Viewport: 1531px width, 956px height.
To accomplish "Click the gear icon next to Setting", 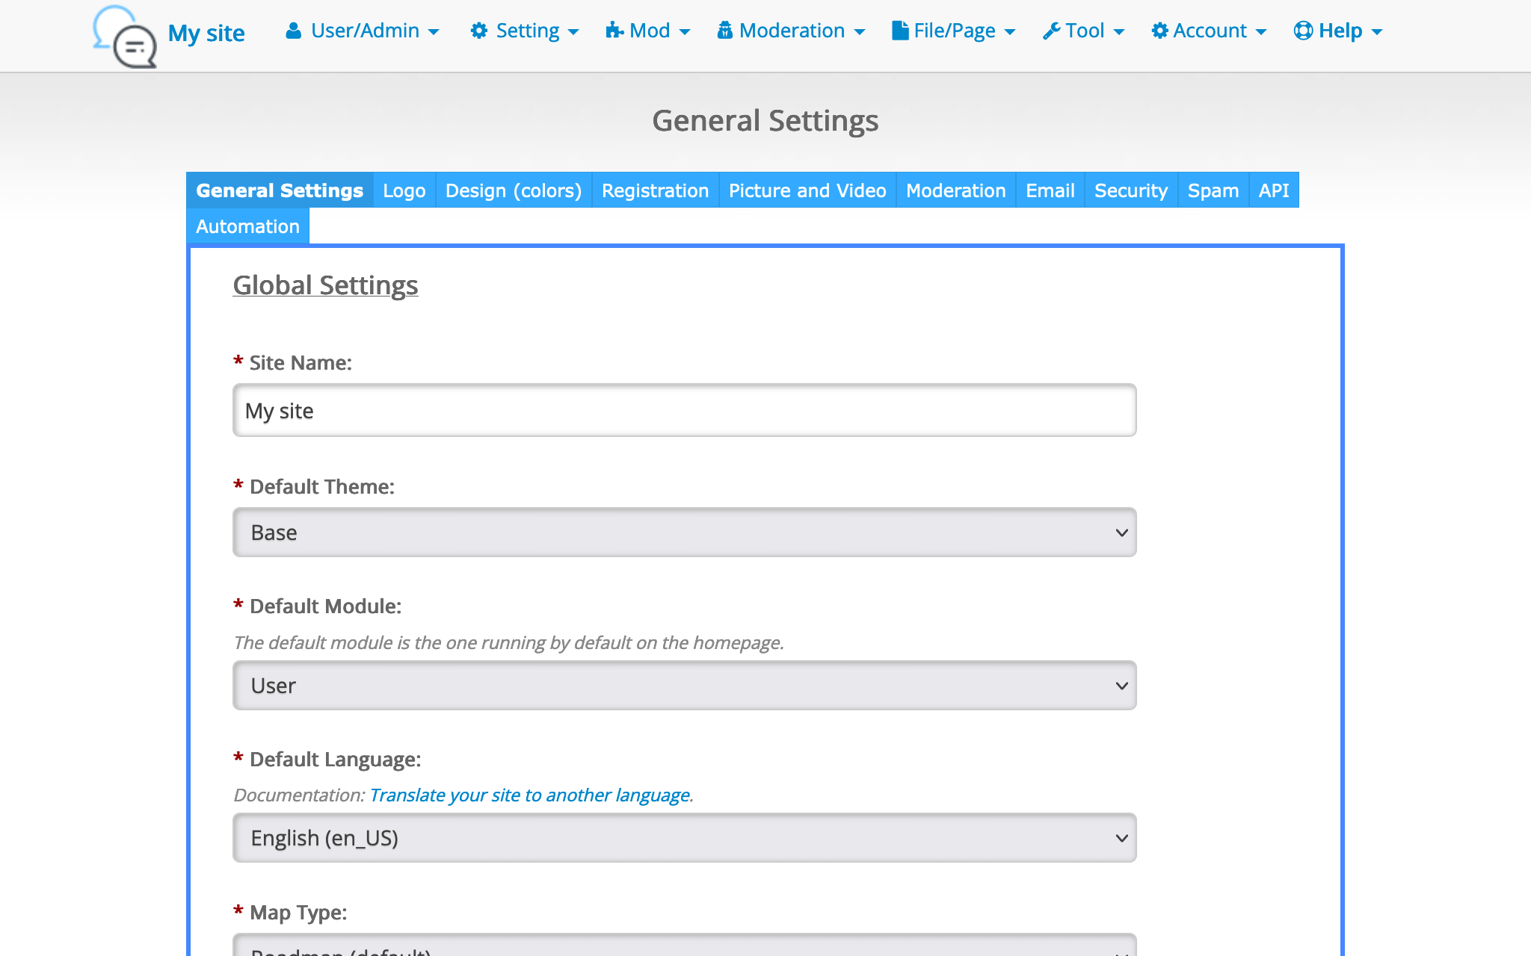I will [478, 31].
